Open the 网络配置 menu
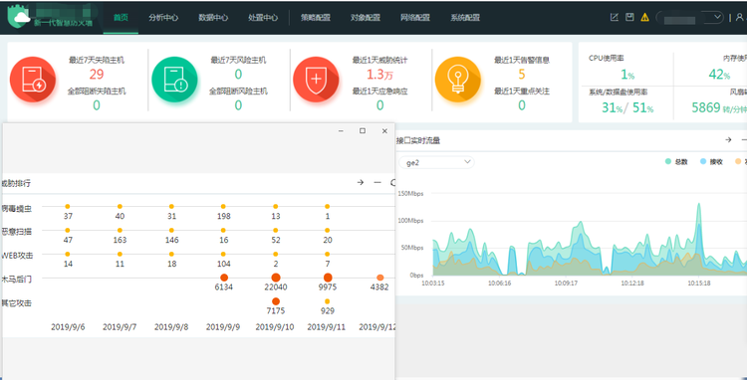Image resolution: width=747 pixels, height=380 pixels. (x=415, y=18)
